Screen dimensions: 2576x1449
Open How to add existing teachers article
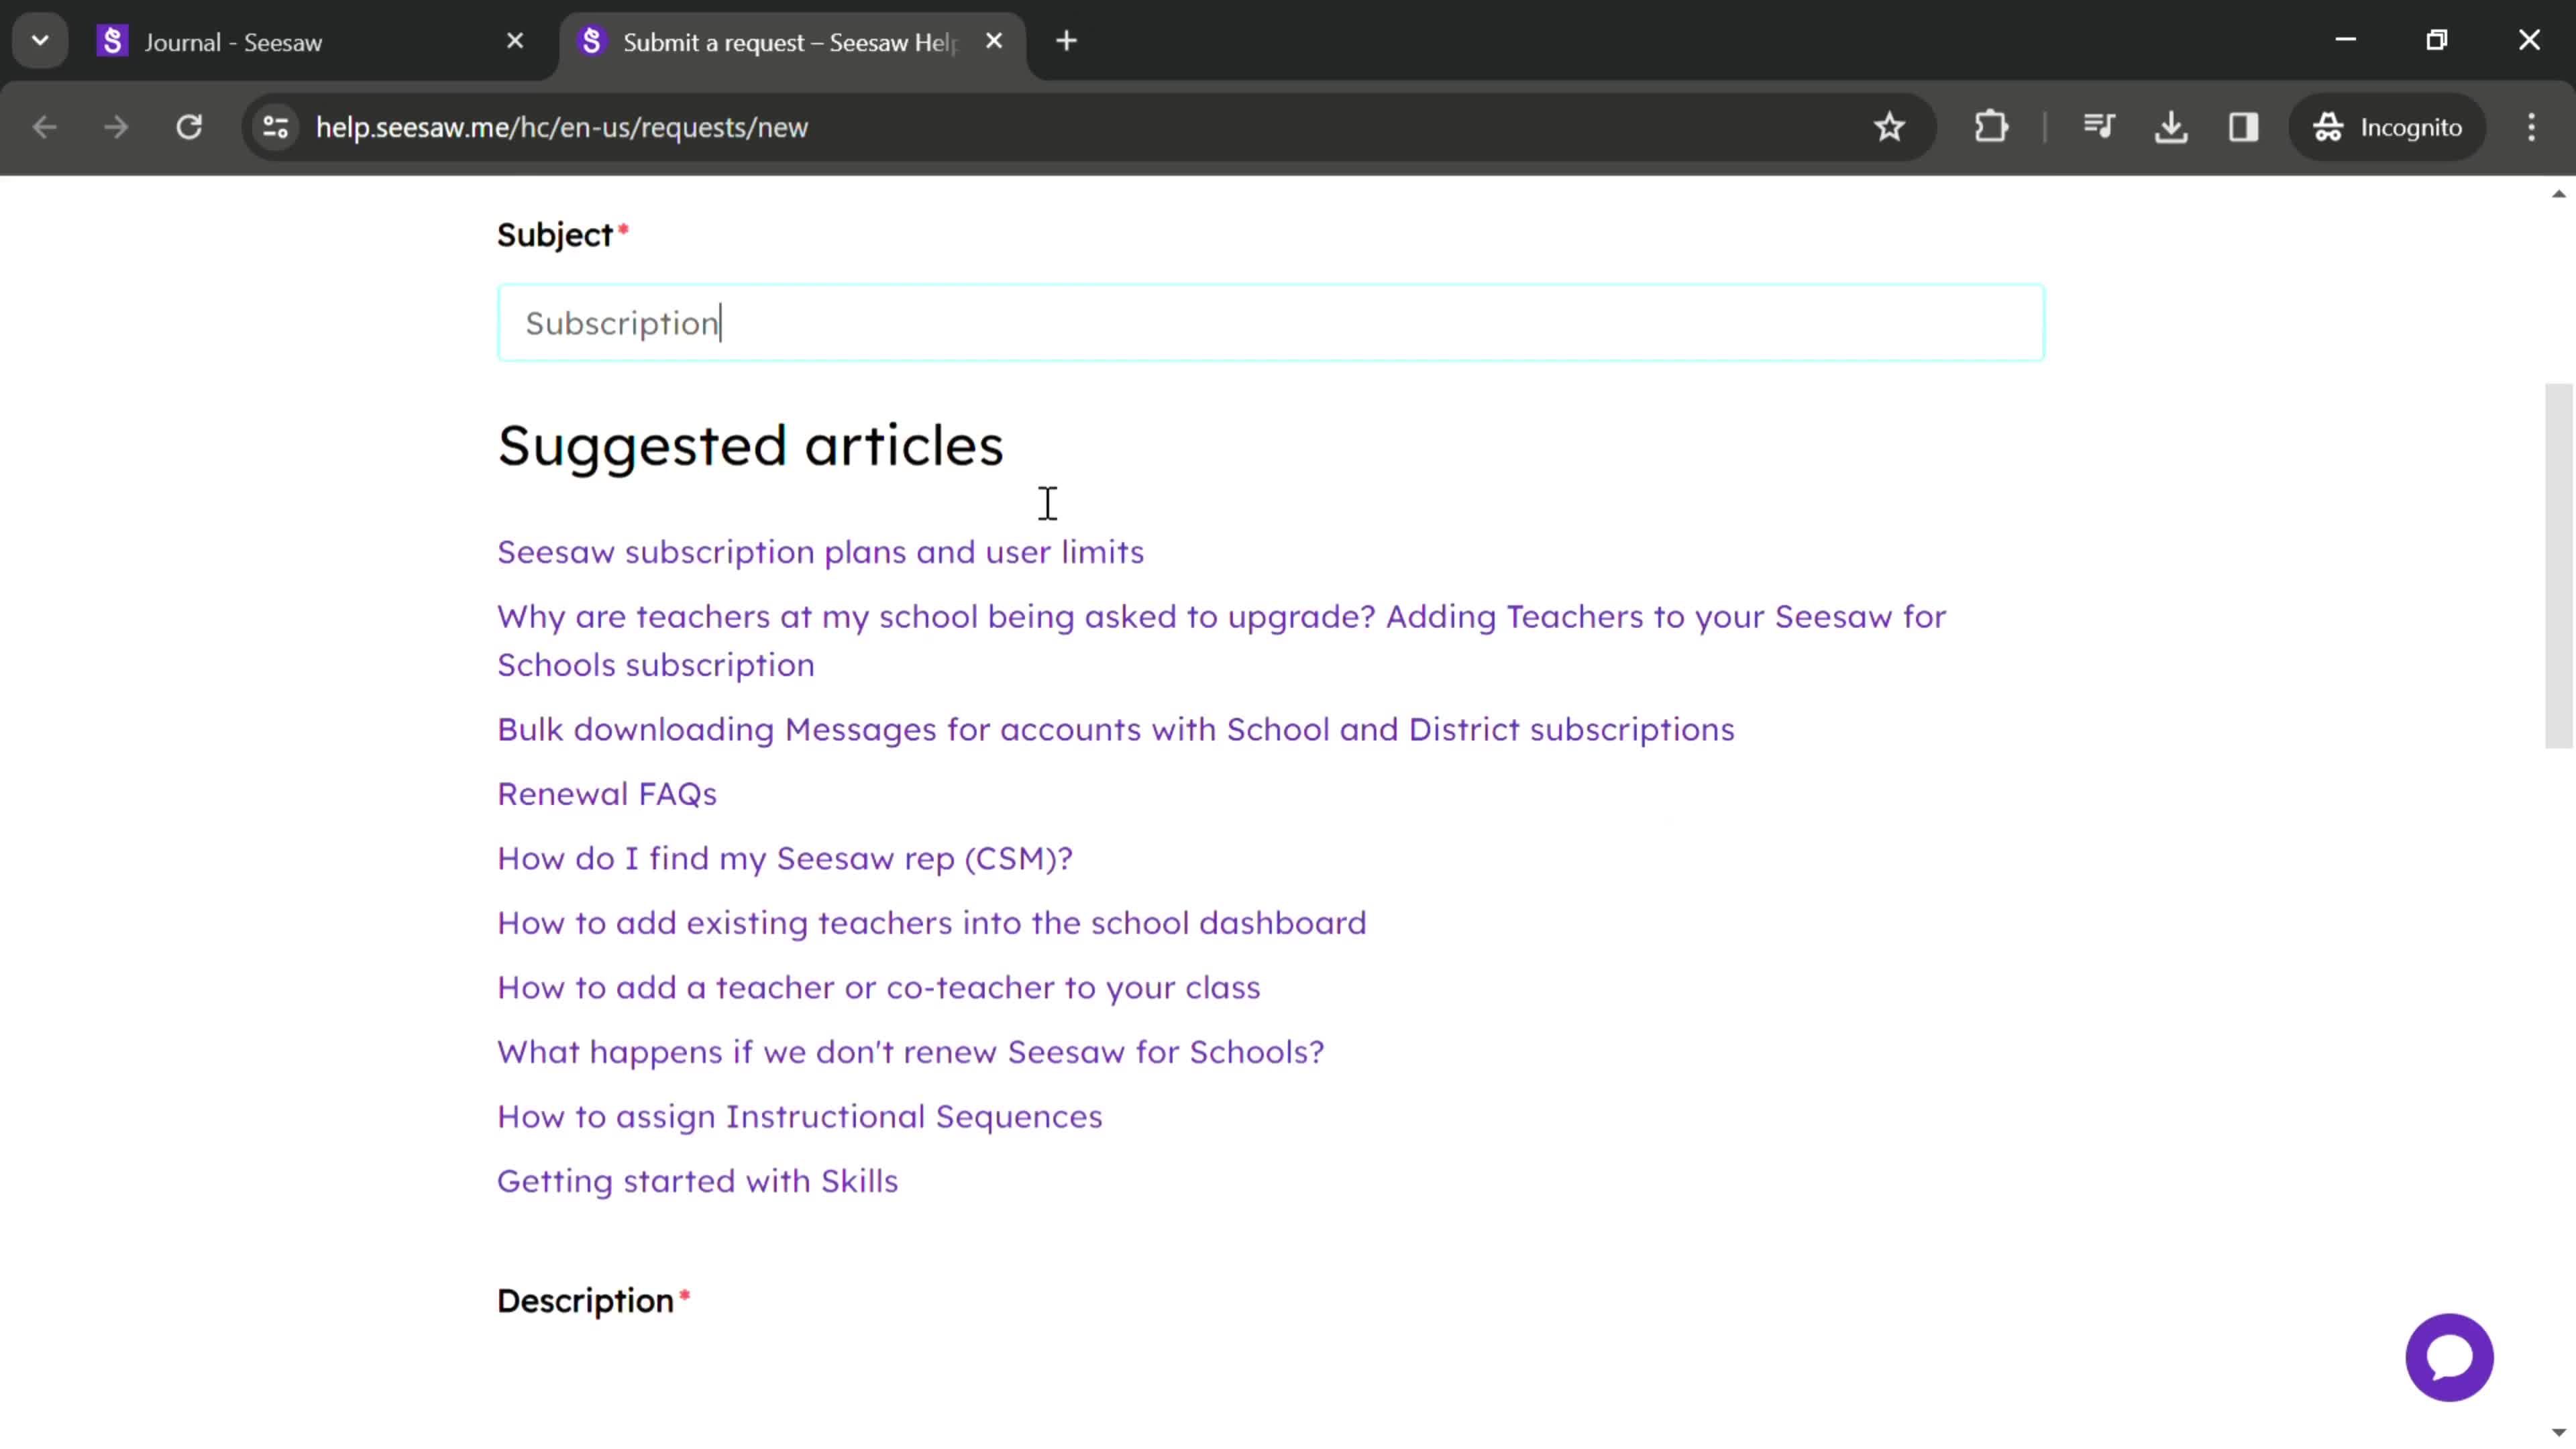(x=931, y=923)
